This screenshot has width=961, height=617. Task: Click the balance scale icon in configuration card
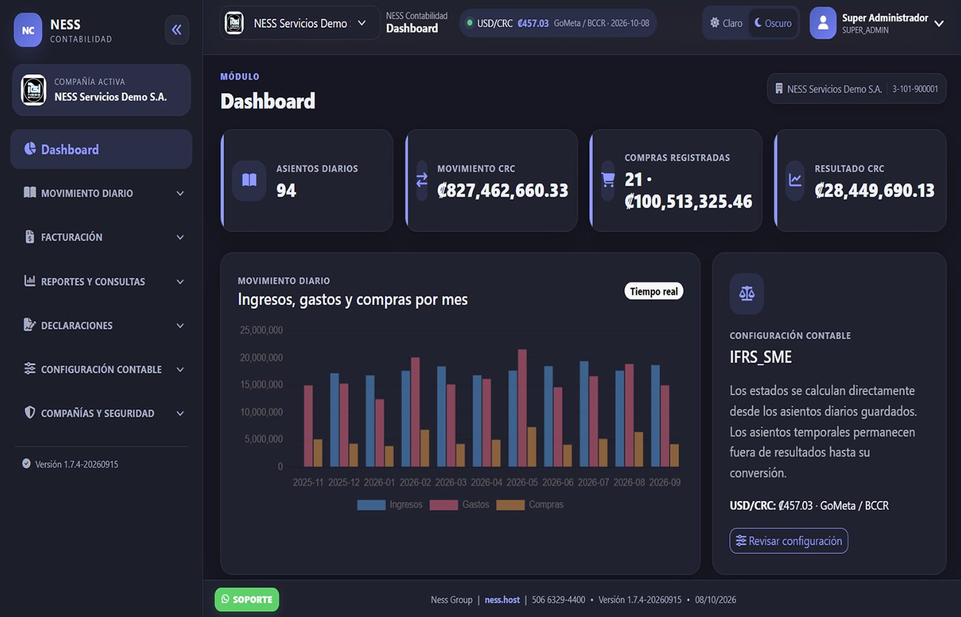[x=747, y=293]
